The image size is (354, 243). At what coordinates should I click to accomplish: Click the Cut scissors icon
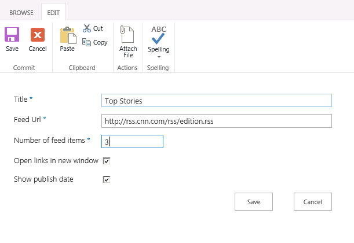87,28
